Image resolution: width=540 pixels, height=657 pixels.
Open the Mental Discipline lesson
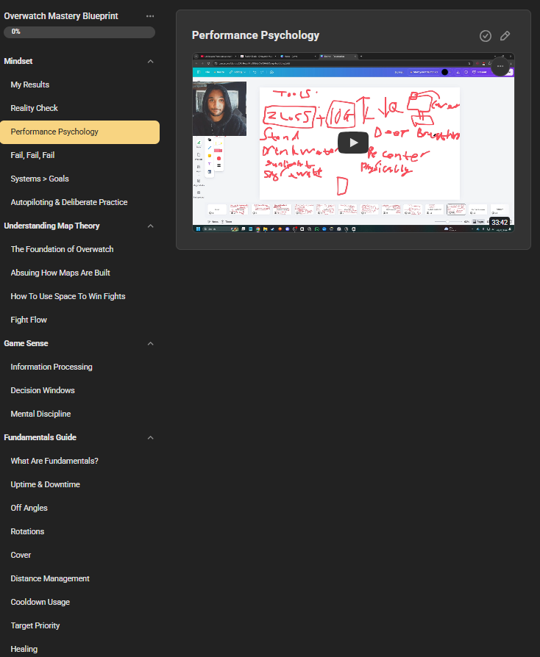(x=79, y=414)
